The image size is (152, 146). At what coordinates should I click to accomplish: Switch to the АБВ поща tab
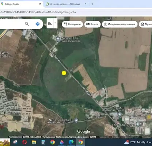click(x=65, y=4)
